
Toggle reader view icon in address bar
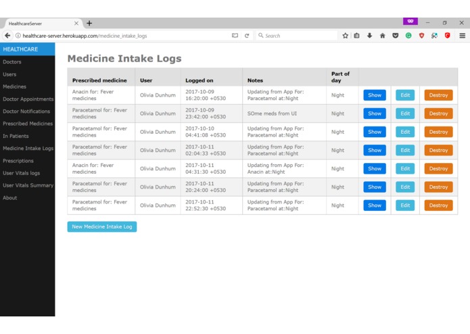235,36
